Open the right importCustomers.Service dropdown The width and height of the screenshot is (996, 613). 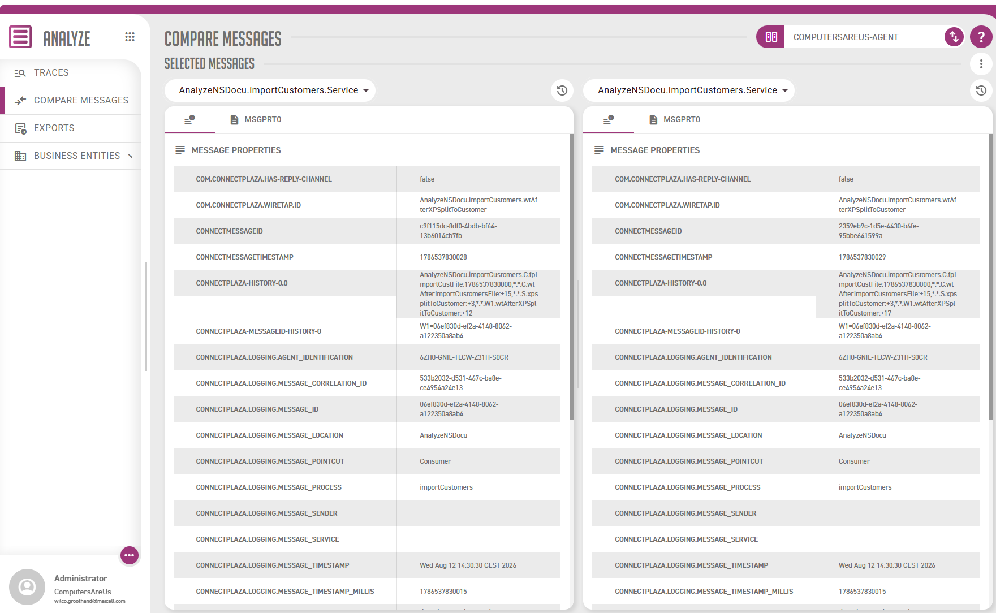coord(689,90)
